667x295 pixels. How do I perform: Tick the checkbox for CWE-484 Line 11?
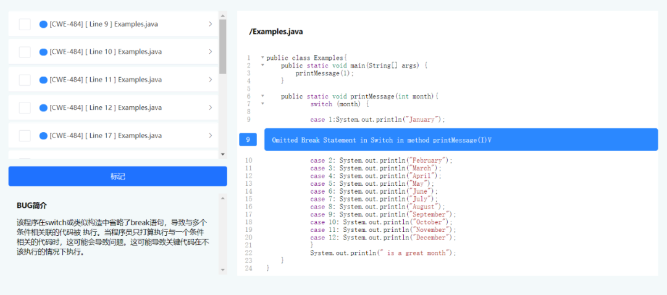25,80
